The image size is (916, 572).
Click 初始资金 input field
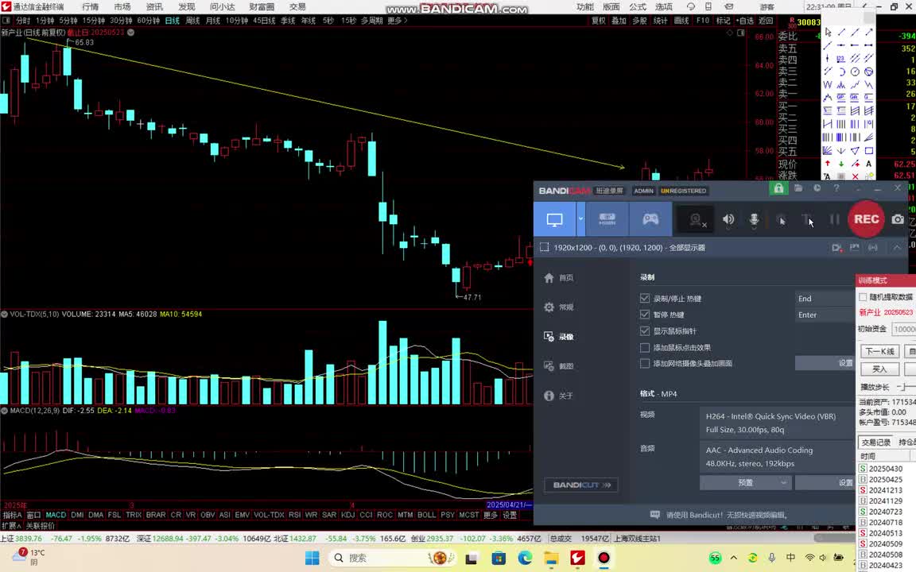click(904, 329)
